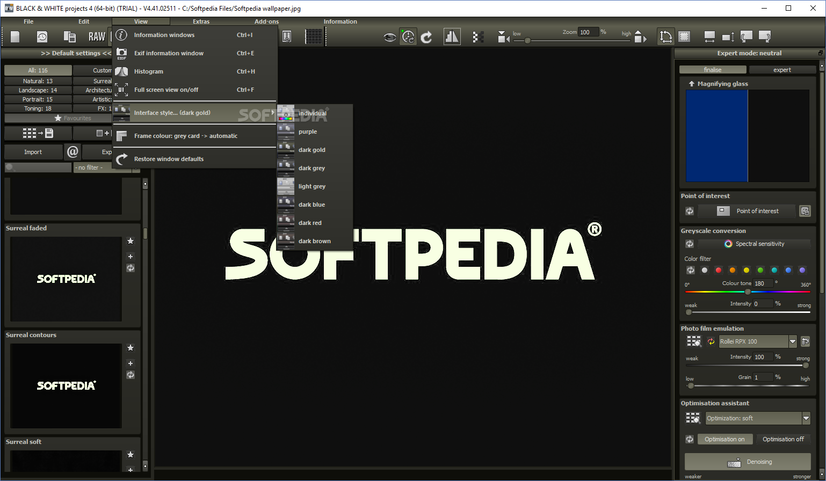826x481 pixels.
Task: Click the checkered pixel pattern icon
Action: click(x=478, y=37)
